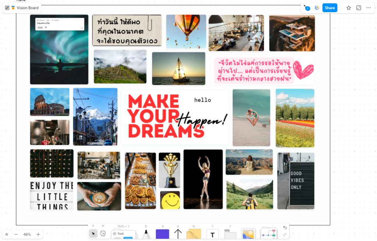Open the 46% zoom level menu

(x=27, y=234)
